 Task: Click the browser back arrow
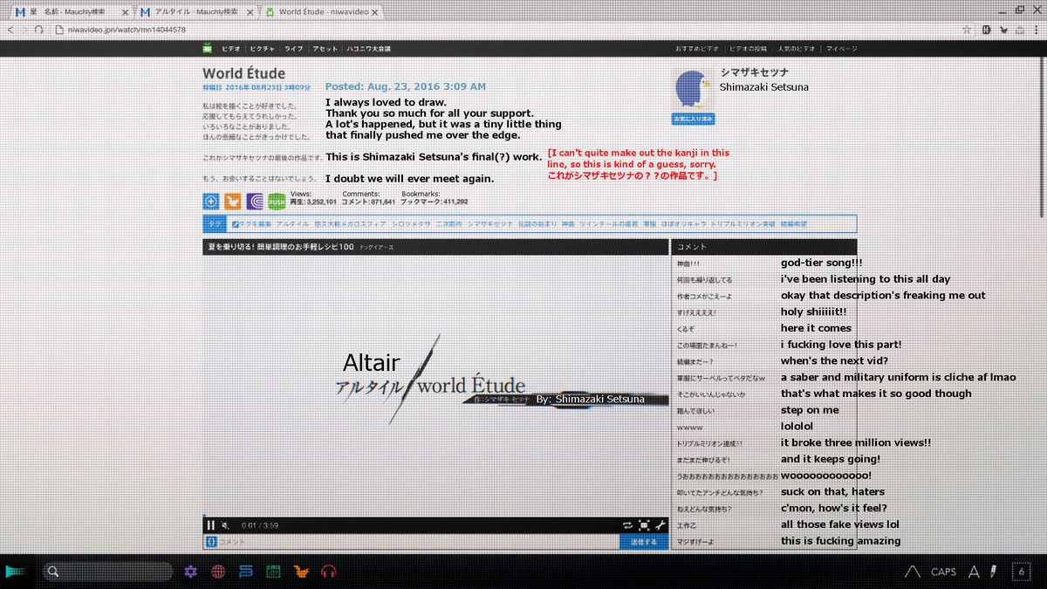point(10,29)
